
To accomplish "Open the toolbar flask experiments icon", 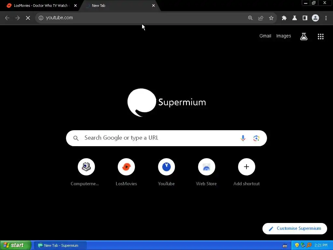I will pos(295,18).
